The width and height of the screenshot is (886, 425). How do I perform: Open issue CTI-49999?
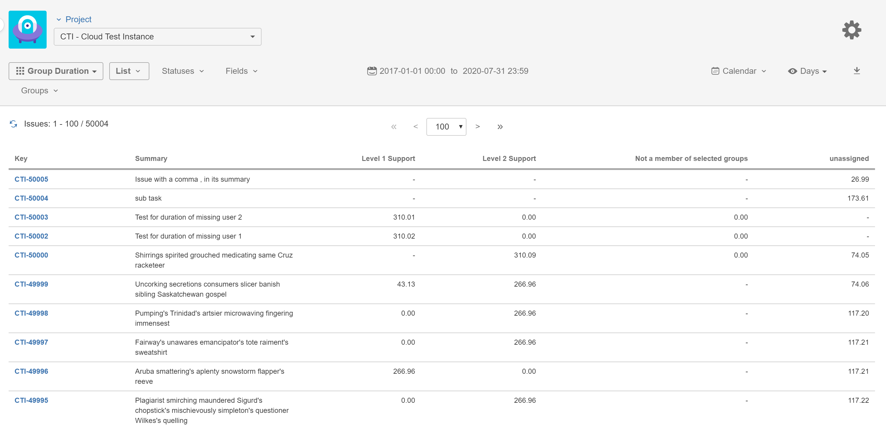(31, 284)
